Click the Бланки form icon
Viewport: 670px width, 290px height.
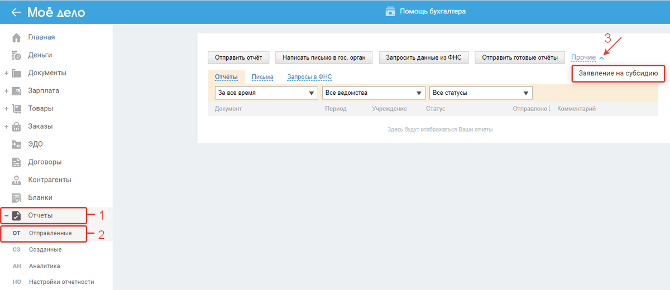[x=17, y=198]
